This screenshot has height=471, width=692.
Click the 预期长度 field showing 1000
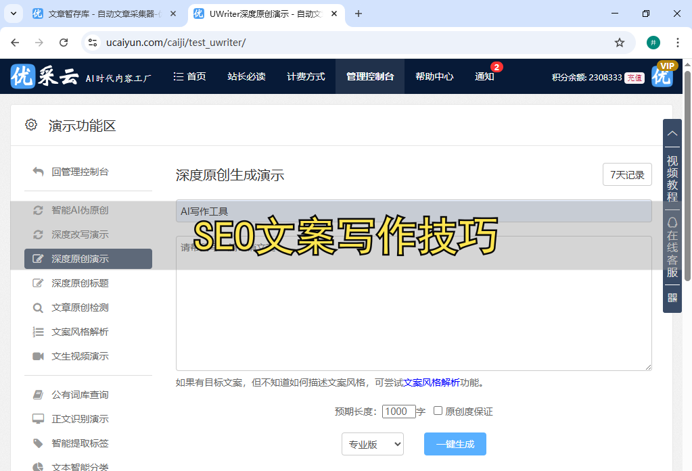click(398, 412)
